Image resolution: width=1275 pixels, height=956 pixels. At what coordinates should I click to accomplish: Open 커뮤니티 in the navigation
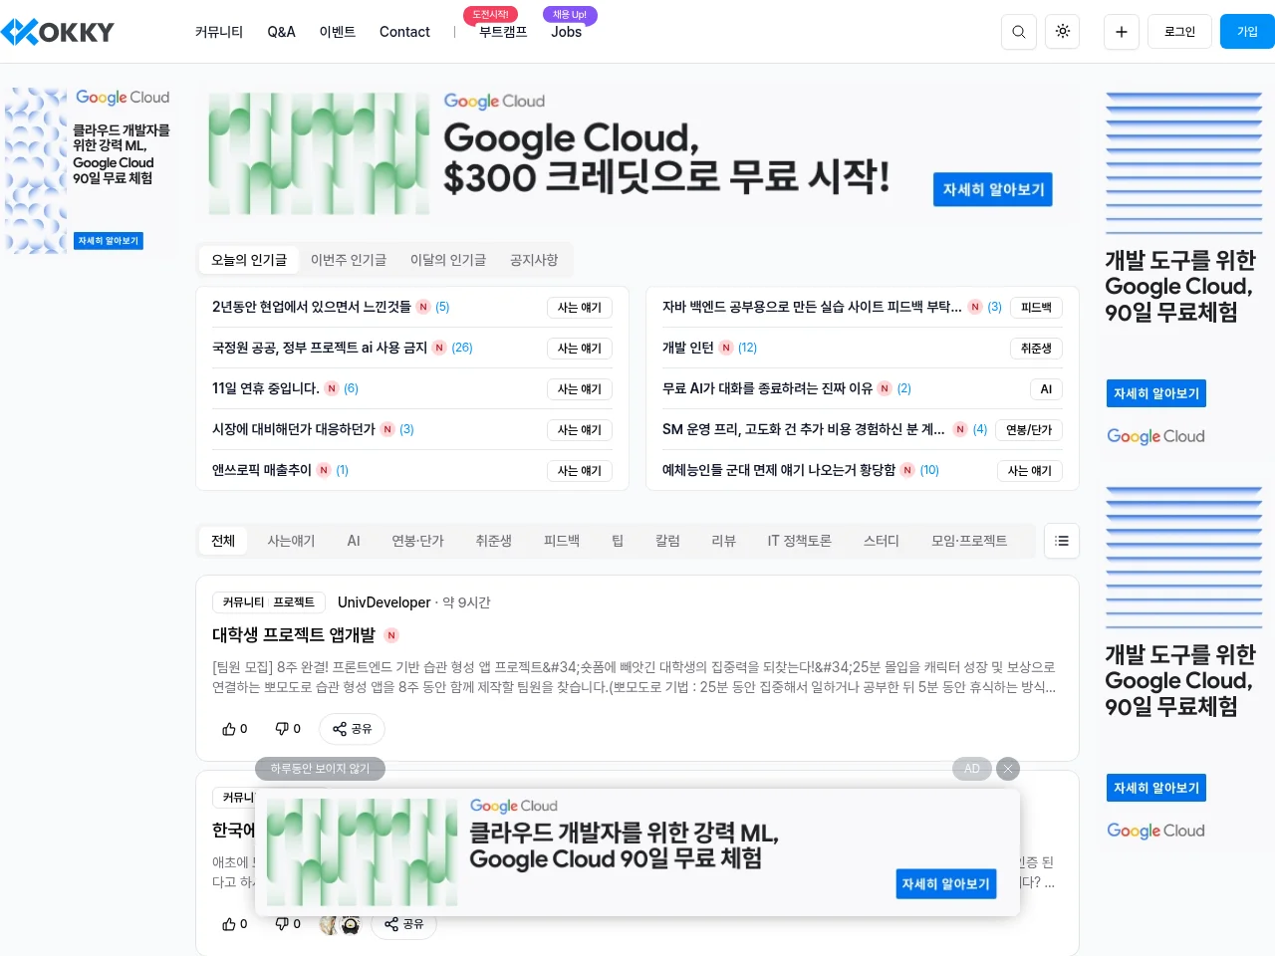[x=219, y=32]
